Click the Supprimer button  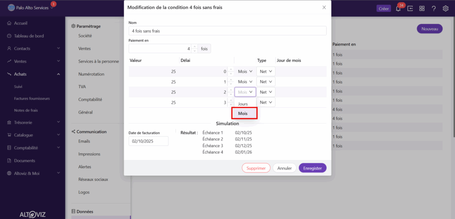coord(256,168)
